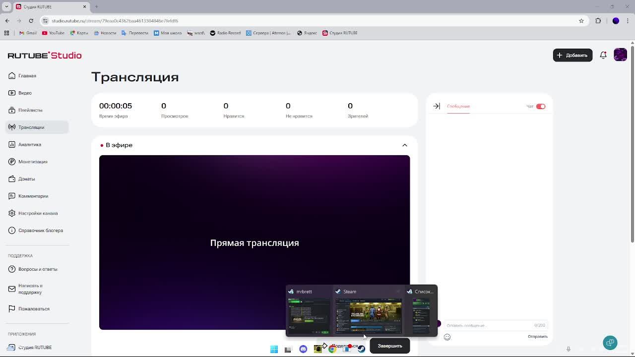Screen dimensions: 635x357
Task: Open the tab search dropdown
Action: (x=6, y=6)
